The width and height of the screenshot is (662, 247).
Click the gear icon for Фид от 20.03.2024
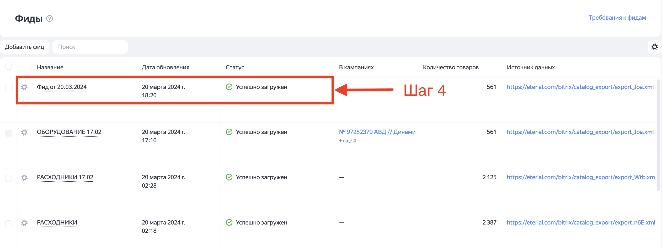tap(24, 88)
